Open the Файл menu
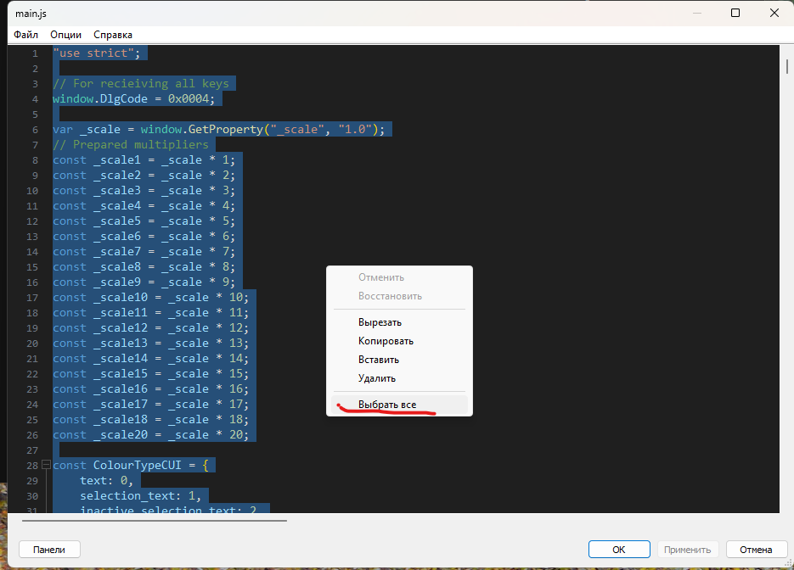Viewport: 794px width, 570px height. (25, 35)
